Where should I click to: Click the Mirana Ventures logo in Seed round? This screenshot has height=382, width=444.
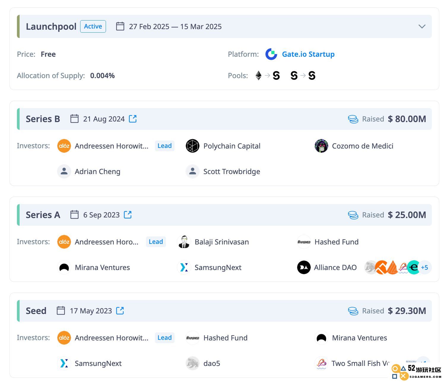[x=321, y=338]
